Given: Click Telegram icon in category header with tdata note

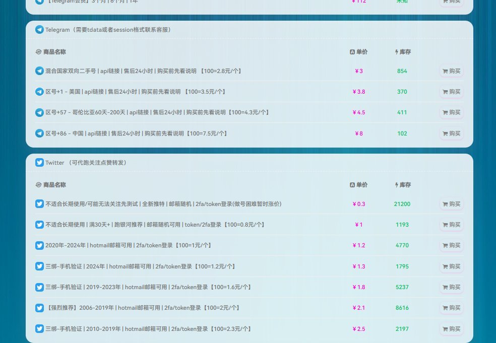Looking at the screenshot, I should pos(39,30).
